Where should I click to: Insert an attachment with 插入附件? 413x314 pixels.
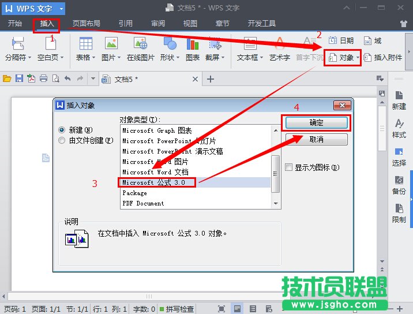382,57
